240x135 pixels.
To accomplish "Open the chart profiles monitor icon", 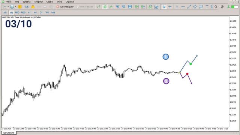I will point(12,7).
